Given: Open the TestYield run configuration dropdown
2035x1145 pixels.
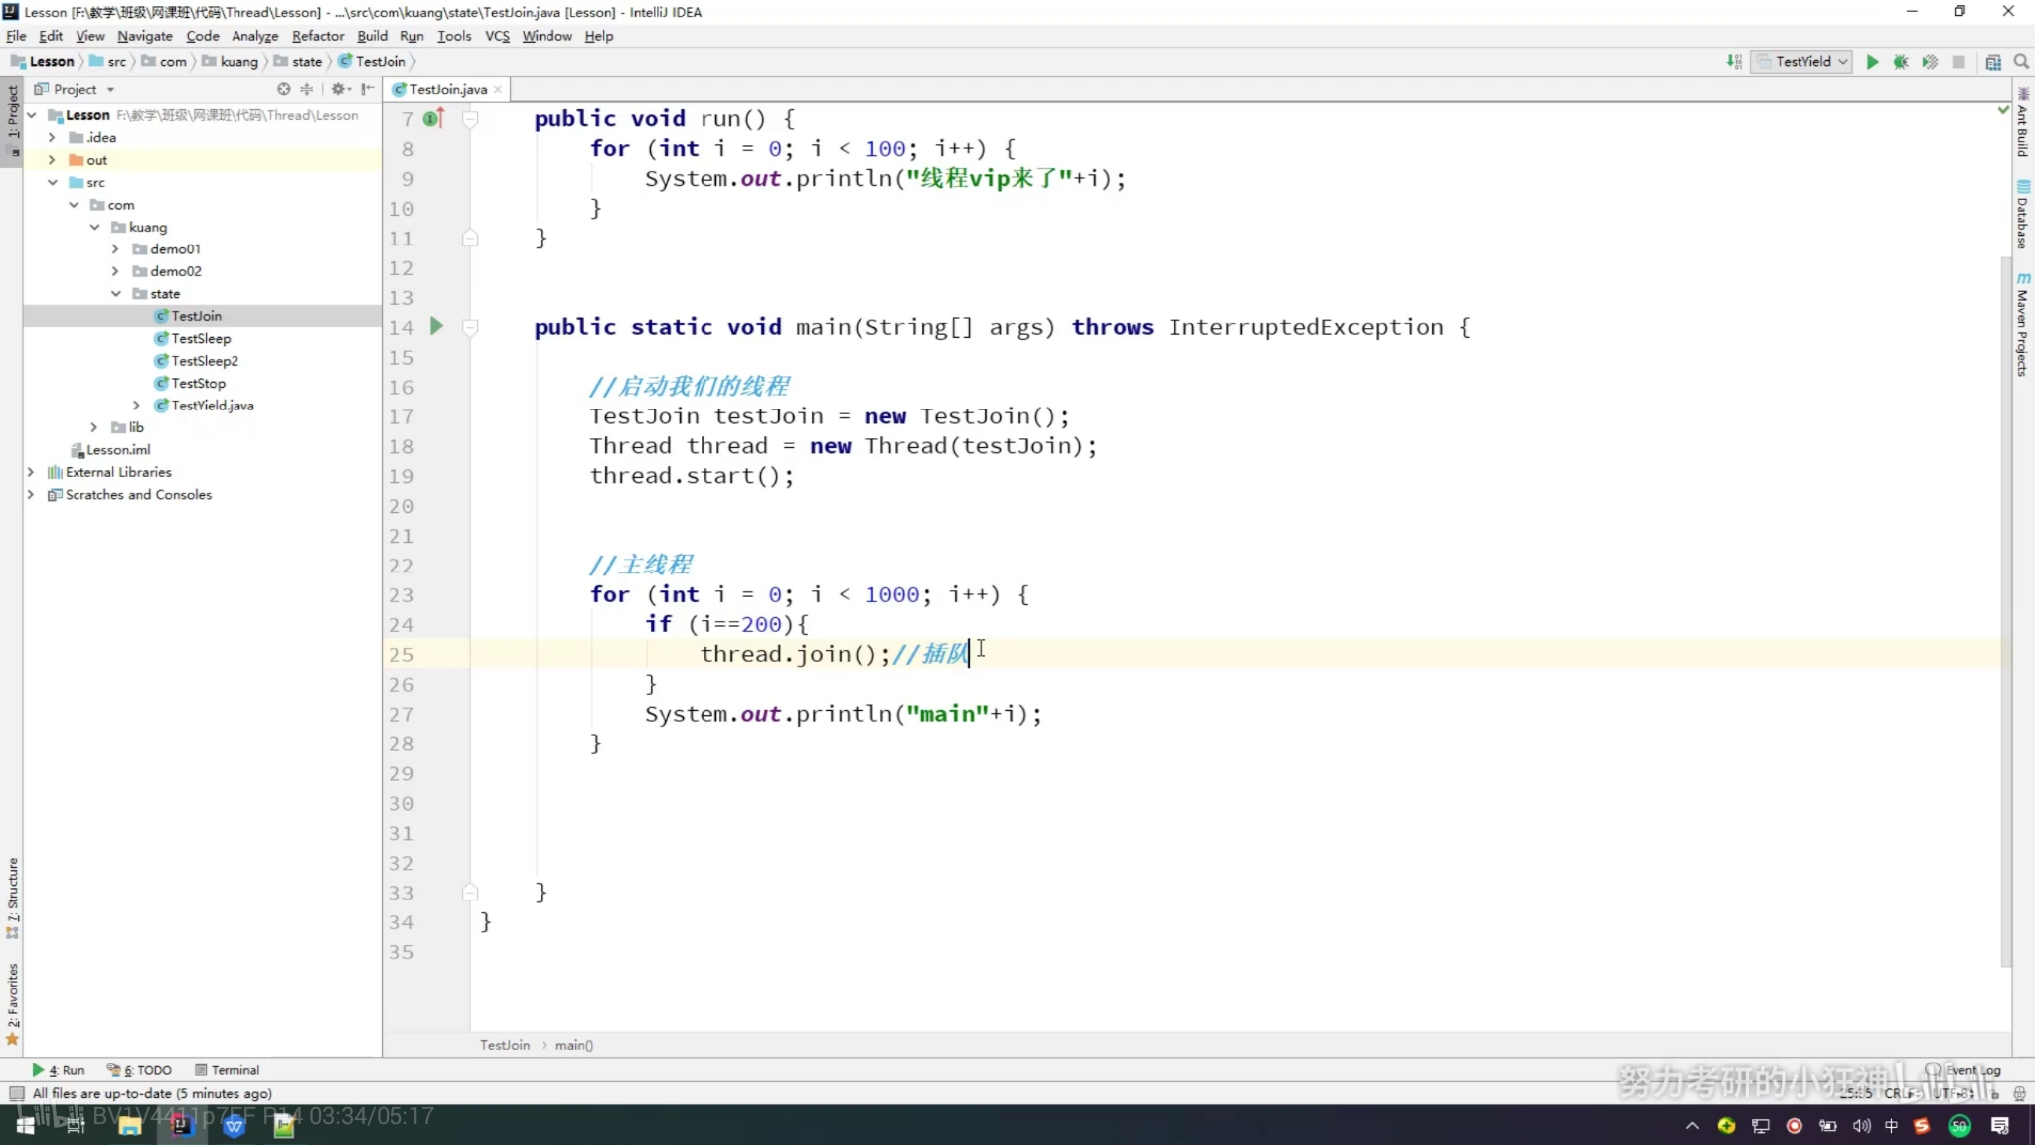Looking at the screenshot, I should coord(1800,62).
